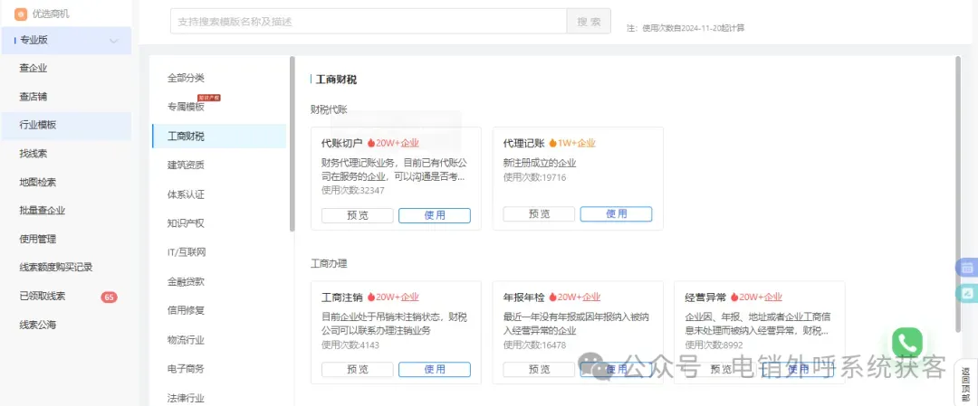Click the 年报年检 card title
978x406 pixels.
pyautogui.click(x=524, y=297)
